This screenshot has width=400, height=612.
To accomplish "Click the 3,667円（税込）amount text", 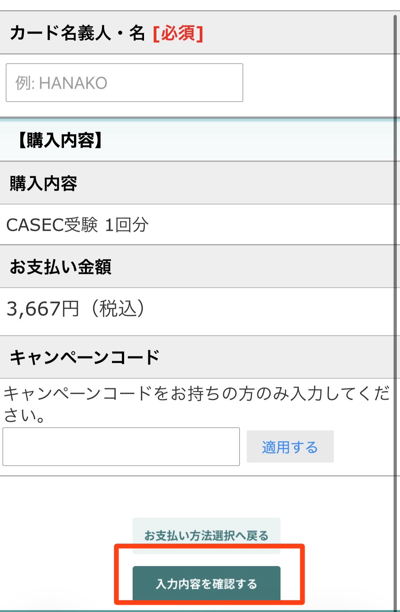I will pyautogui.click(x=76, y=309).
